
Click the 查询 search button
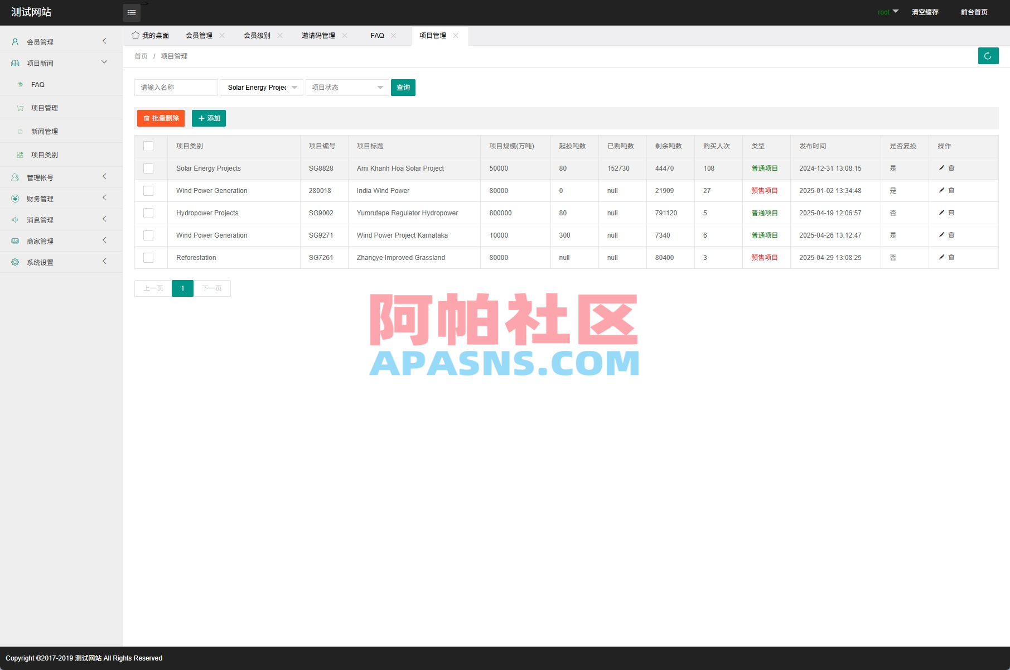pos(403,87)
